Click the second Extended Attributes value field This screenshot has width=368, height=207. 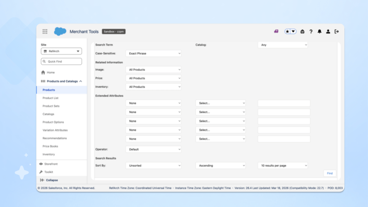click(284, 112)
